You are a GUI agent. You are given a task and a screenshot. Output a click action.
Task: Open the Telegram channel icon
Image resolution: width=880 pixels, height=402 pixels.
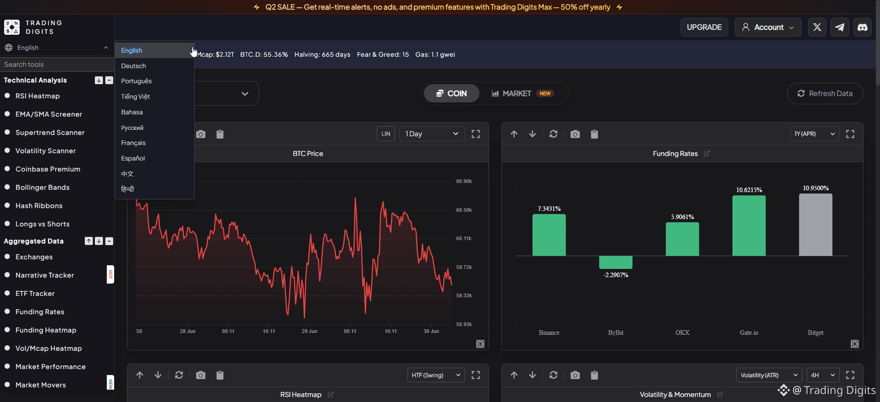(840, 27)
